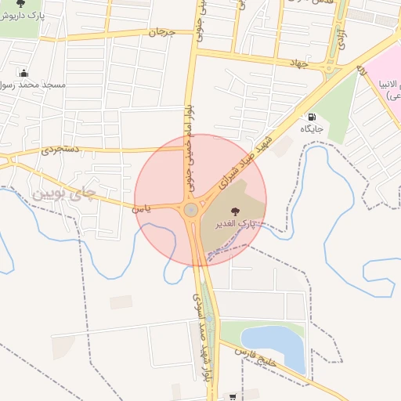
Task: Click the بلوار امام خمینی جنوبی label
Action: tap(190, 149)
